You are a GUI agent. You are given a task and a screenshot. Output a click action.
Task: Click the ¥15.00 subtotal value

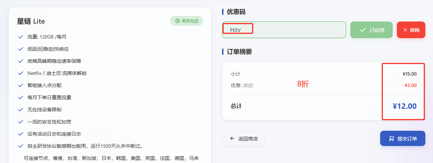point(409,74)
